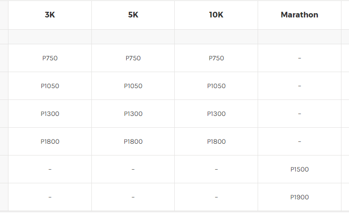Click the P1500 Marathon price cell
The image size is (349, 213).
click(x=300, y=169)
